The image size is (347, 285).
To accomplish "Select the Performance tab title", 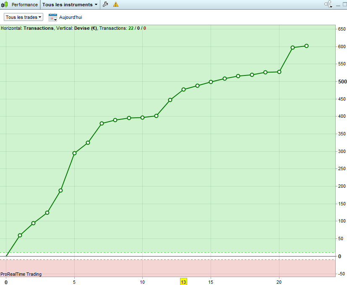I will tap(25, 5).
